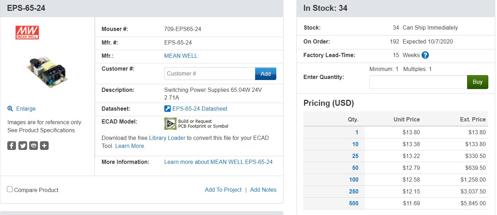497x215 pixels.
Task: Click the $5,845.00 extended price
Action: pyautogui.click(x=473, y=203)
